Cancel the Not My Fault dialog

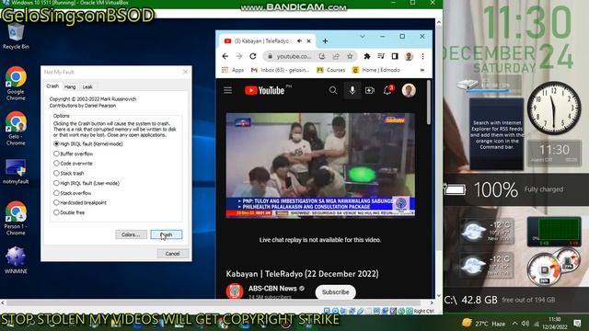172,254
